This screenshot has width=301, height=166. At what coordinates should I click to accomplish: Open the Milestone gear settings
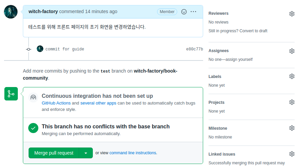coord(292,128)
